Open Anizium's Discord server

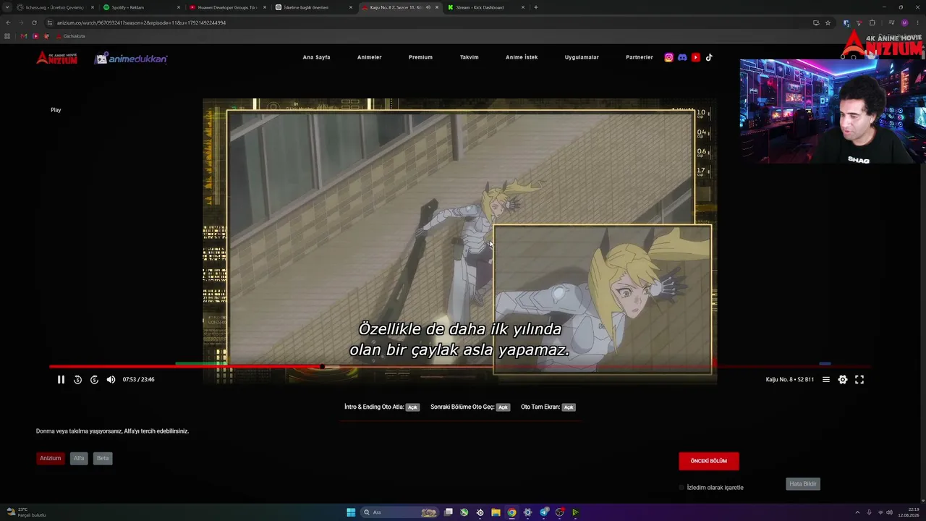[682, 57]
